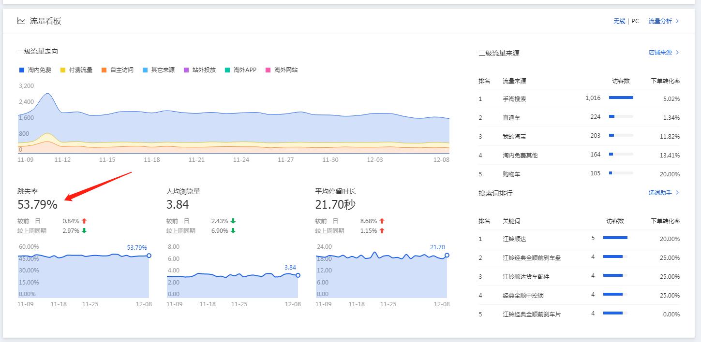
Task: Expand the arrow next to 选词助手
Action: coord(676,192)
